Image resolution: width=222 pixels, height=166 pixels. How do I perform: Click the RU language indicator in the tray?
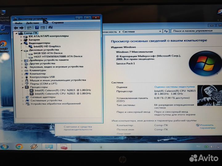[198, 146]
